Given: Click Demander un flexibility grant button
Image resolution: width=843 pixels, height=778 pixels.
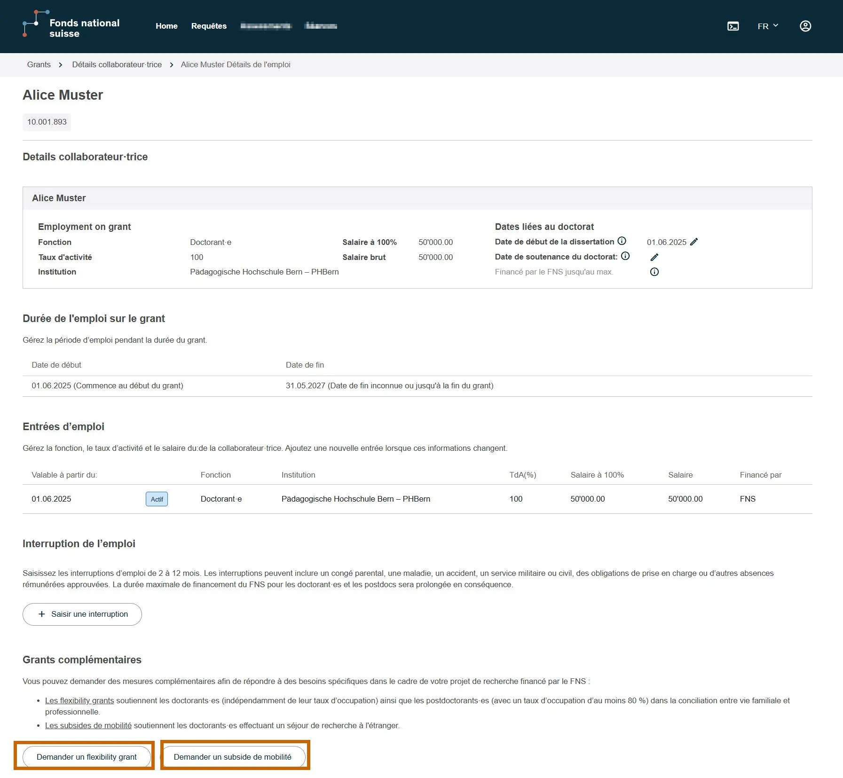Looking at the screenshot, I should [x=87, y=757].
